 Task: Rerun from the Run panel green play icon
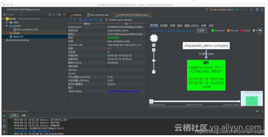[x=4, y=116]
